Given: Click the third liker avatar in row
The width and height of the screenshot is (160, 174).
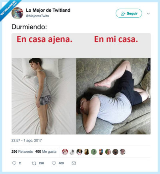Looking at the screenshot, I should click(x=80, y=152).
